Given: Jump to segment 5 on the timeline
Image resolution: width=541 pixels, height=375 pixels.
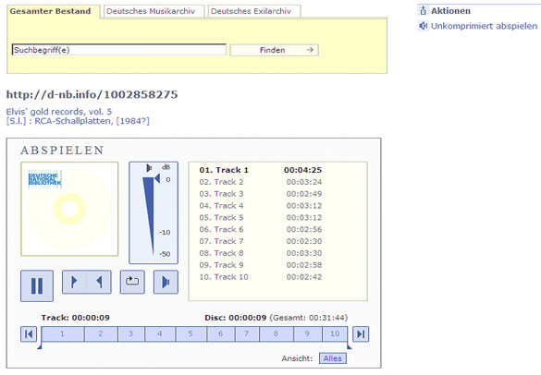Looking at the screenshot, I should [191, 334].
